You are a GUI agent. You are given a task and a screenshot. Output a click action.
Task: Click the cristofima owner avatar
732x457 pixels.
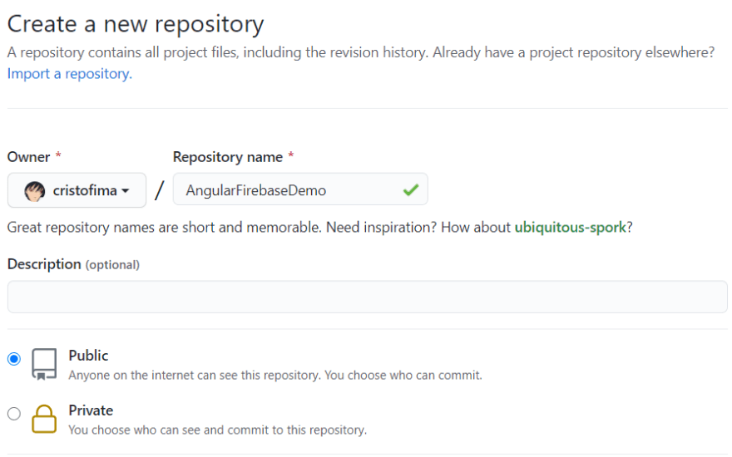pyautogui.click(x=34, y=191)
